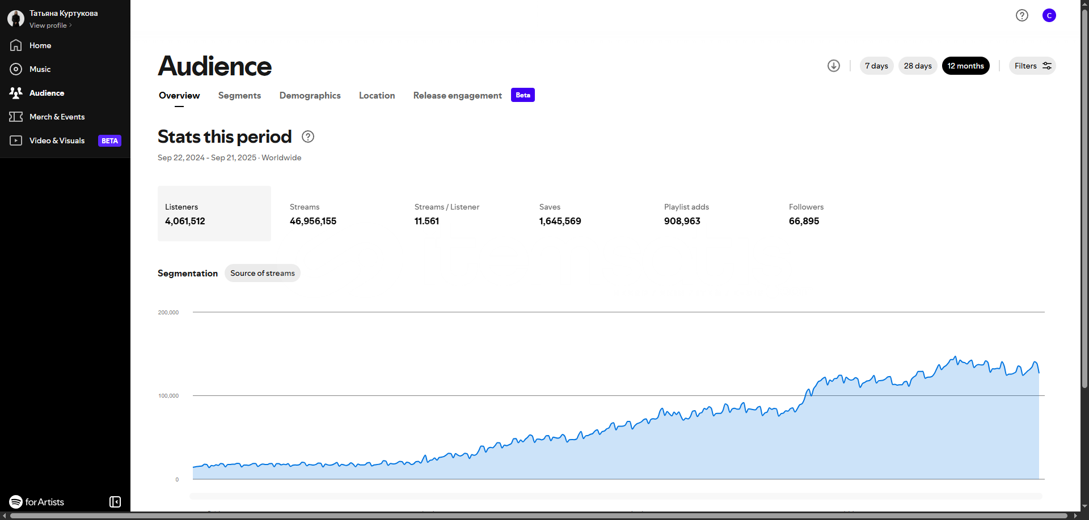Open Merch & Events ticket icon
Image resolution: width=1089 pixels, height=520 pixels.
click(x=16, y=117)
